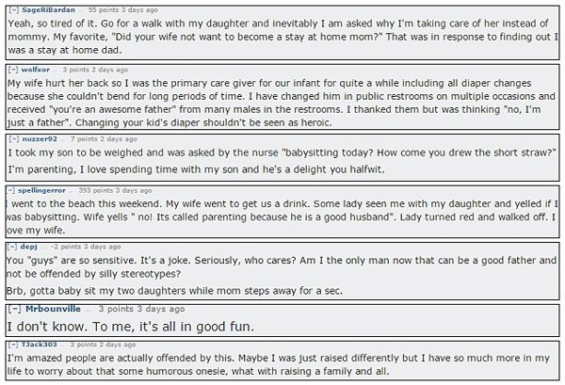Click the depj username
This screenshot has width=565, height=385.
[29, 247]
